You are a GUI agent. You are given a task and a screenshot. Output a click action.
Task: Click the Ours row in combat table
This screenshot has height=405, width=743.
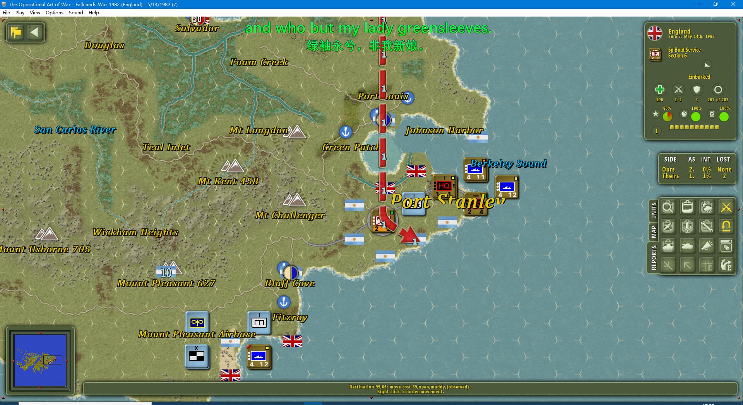[x=697, y=169]
